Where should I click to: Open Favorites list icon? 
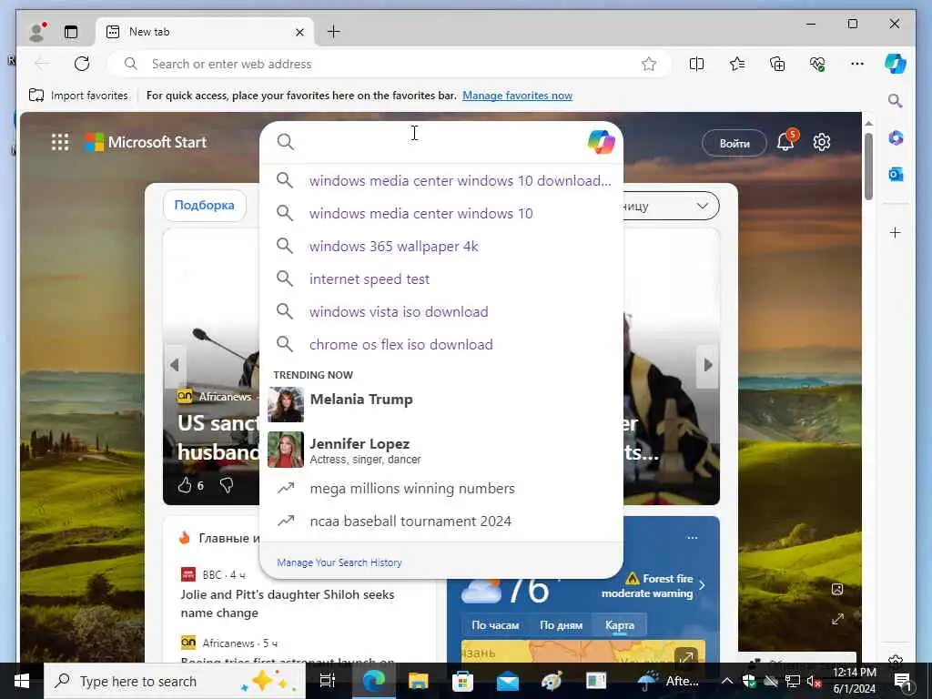[x=737, y=64]
